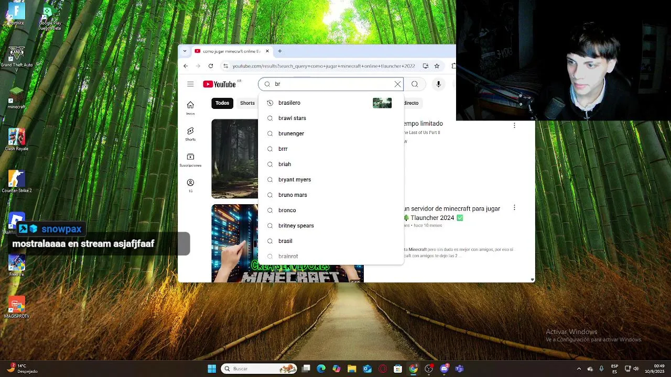Select the MAGISPROTV desktop icon
Image resolution: width=671 pixels, height=377 pixels.
16,307
